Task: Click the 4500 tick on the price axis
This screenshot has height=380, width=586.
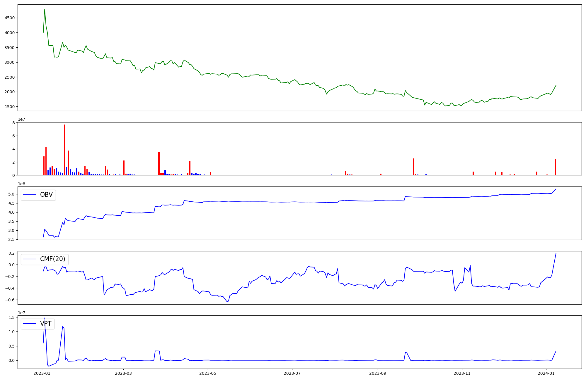Action: pyautogui.click(x=10, y=18)
